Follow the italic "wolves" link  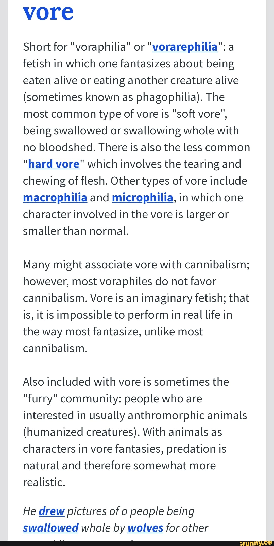pos(145,528)
